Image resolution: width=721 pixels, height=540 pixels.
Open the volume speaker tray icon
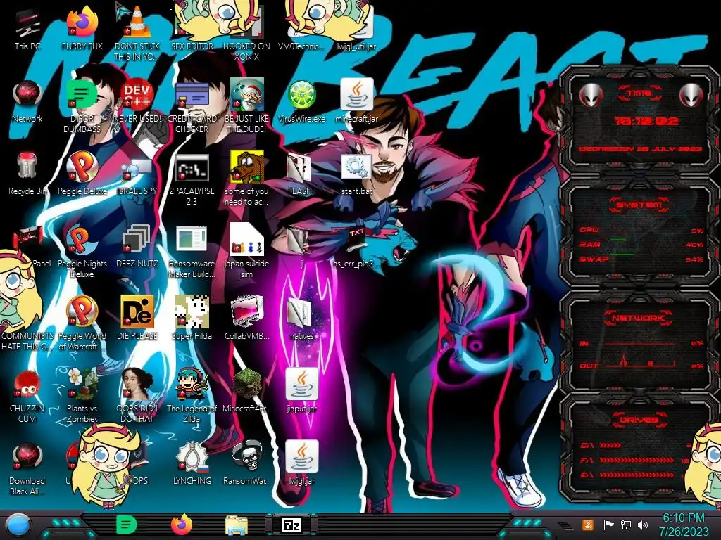pos(643,525)
